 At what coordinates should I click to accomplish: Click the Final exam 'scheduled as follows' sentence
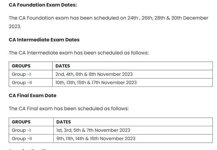[69, 108]
